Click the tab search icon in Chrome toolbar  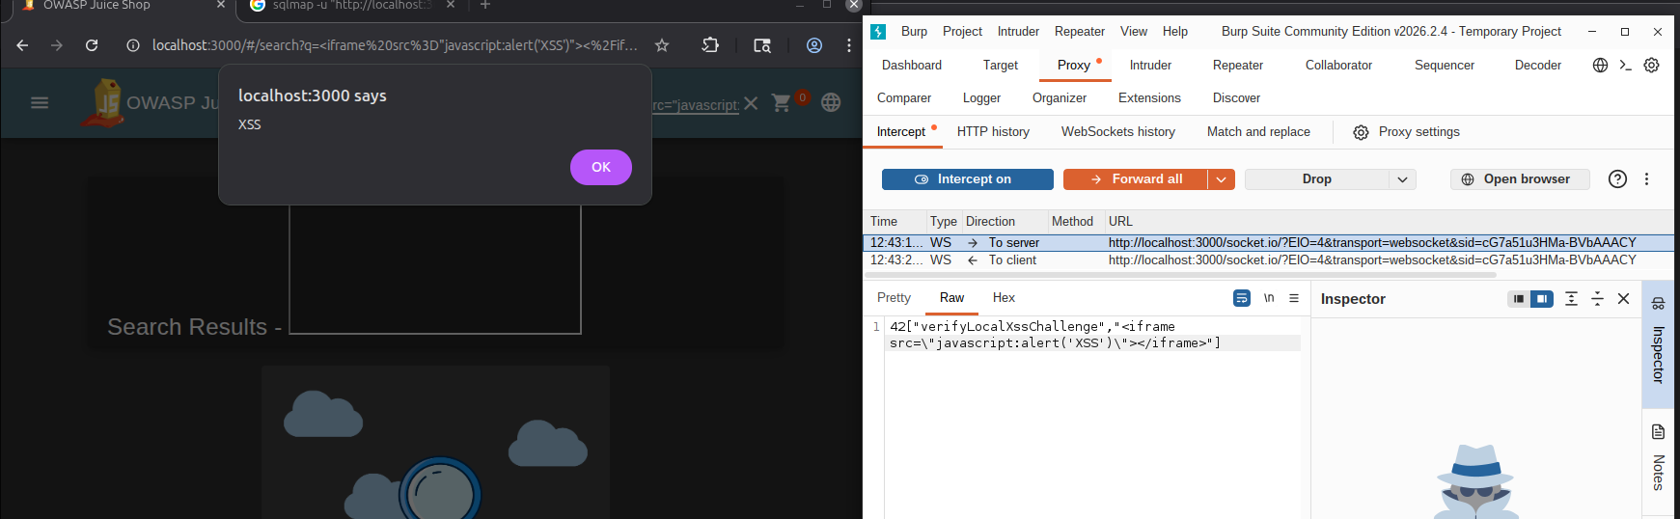pyautogui.click(x=762, y=45)
